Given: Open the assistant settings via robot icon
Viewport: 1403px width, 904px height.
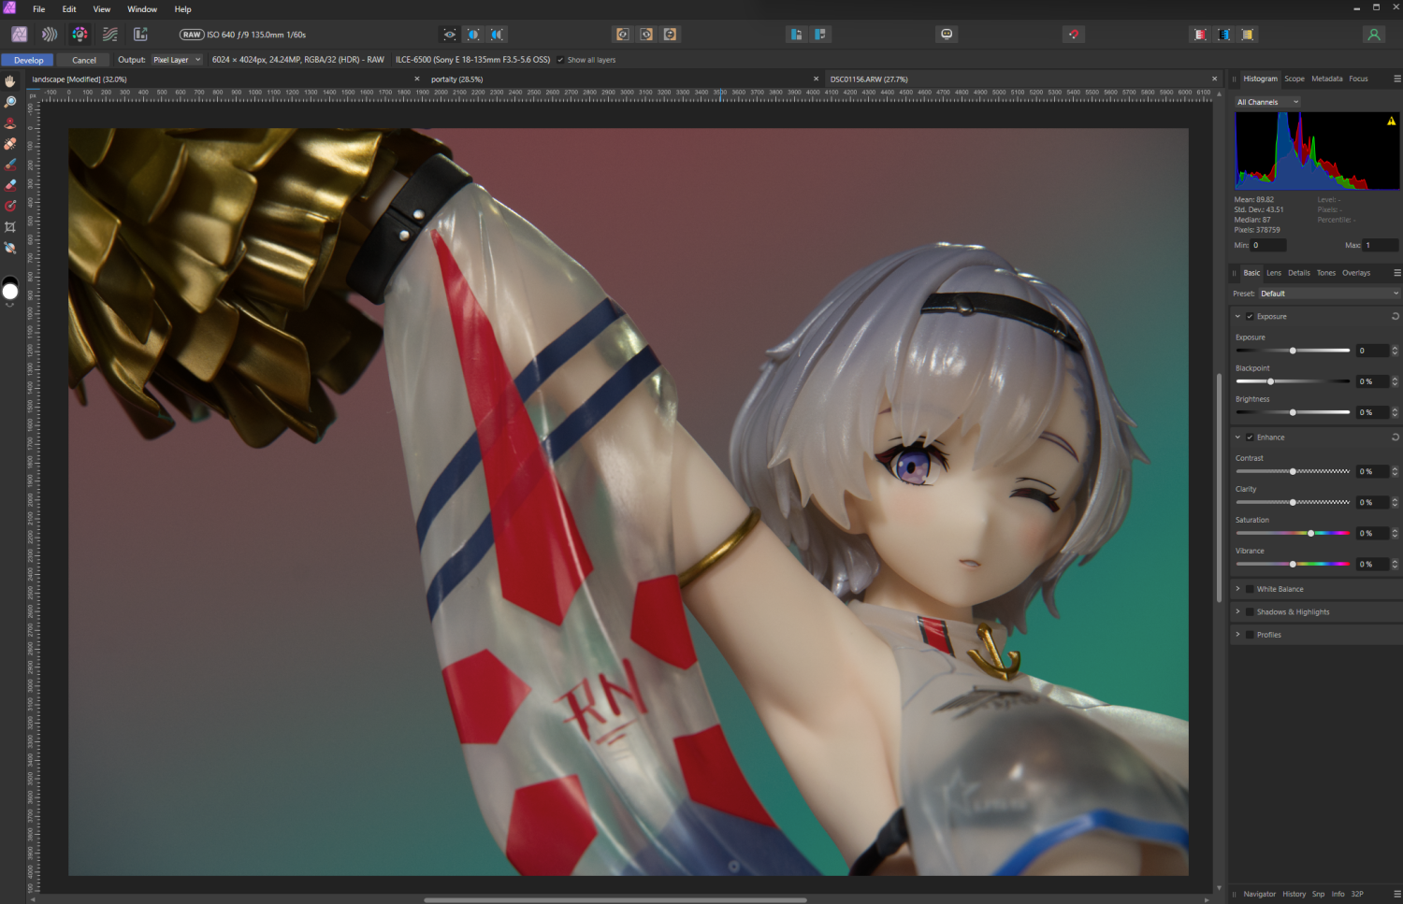Looking at the screenshot, I should 946,34.
